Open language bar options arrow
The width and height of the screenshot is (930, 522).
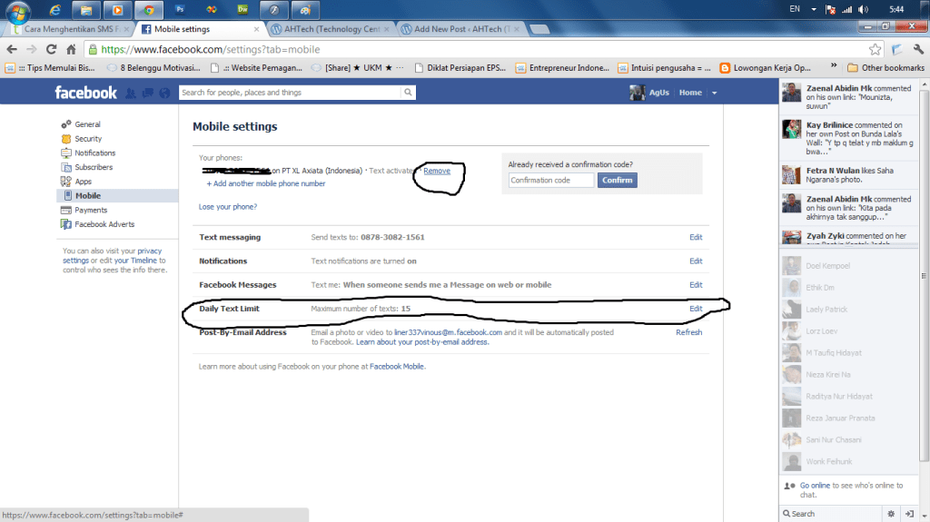[813, 9]
